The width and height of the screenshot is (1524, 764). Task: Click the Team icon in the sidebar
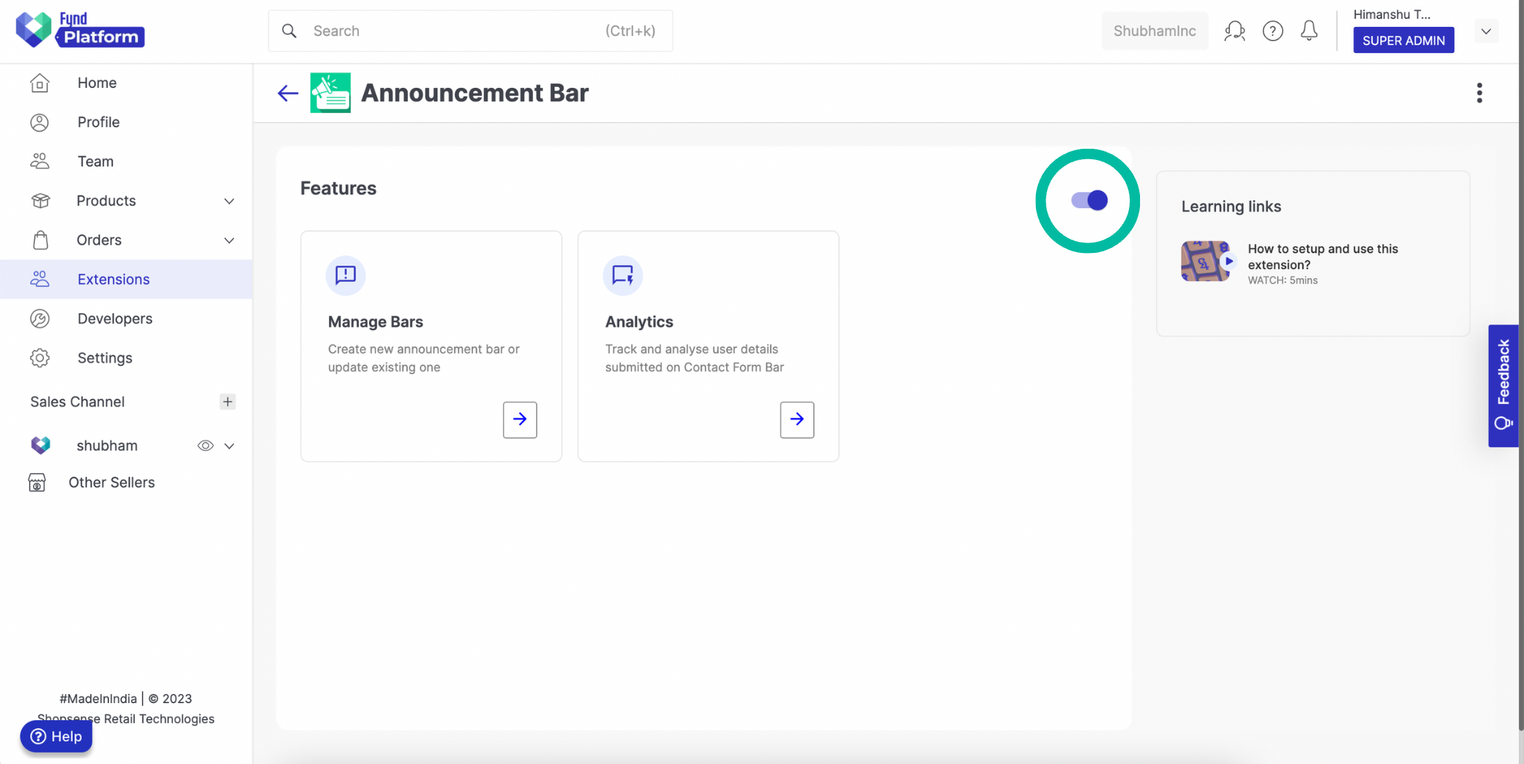(40, 161)
